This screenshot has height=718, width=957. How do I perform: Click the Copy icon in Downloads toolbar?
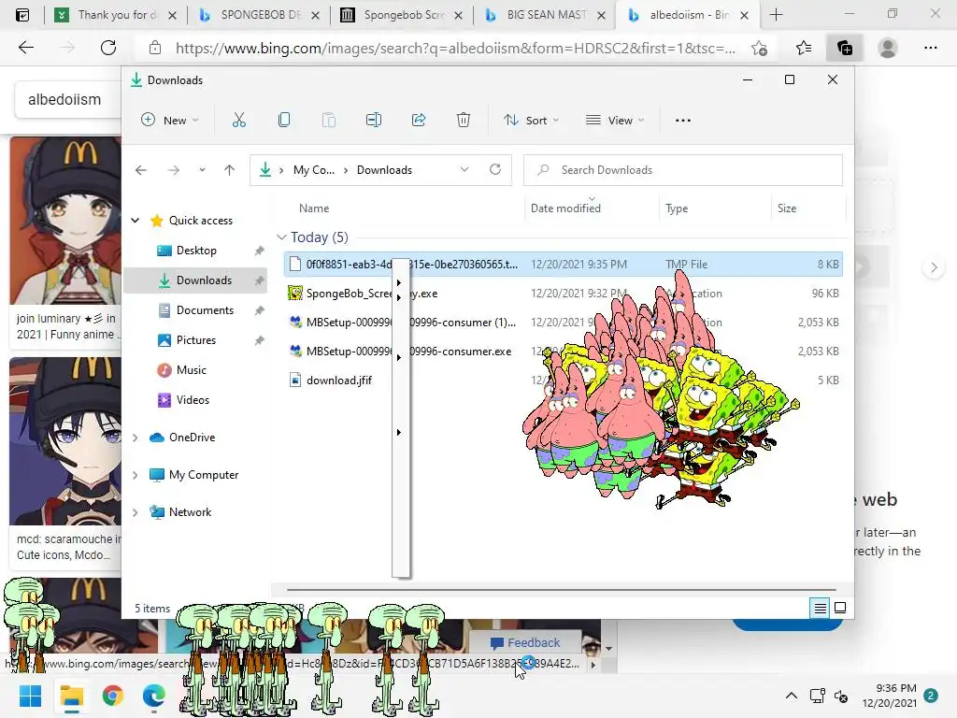[284, 121]
